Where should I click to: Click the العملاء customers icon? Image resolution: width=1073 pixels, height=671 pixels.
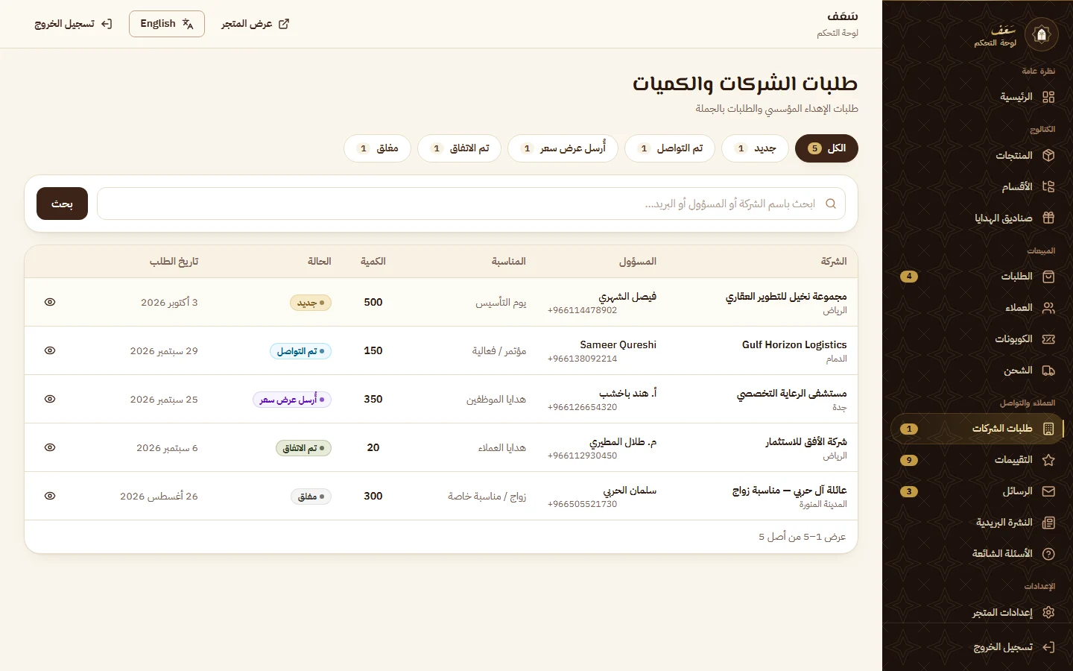pyautogui.click(x=1048, y=308)
